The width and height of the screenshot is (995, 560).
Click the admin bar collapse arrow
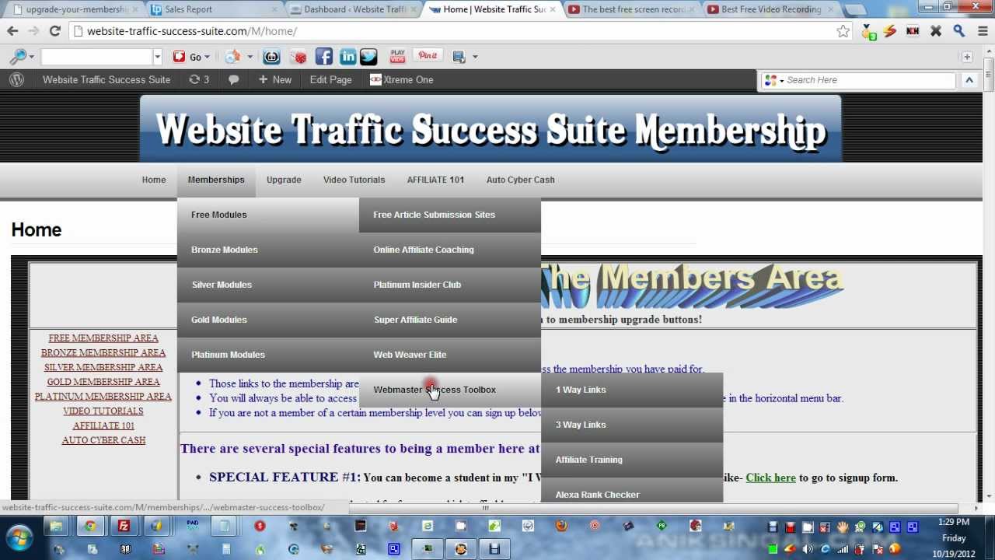click(x=969, y=79)
